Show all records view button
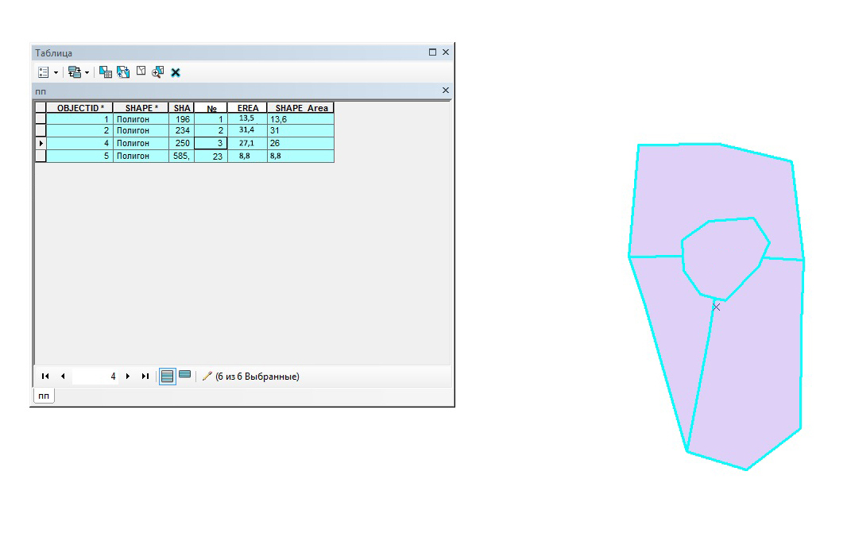The height and width of the screenshot is (537, 851). coord(167,376)
